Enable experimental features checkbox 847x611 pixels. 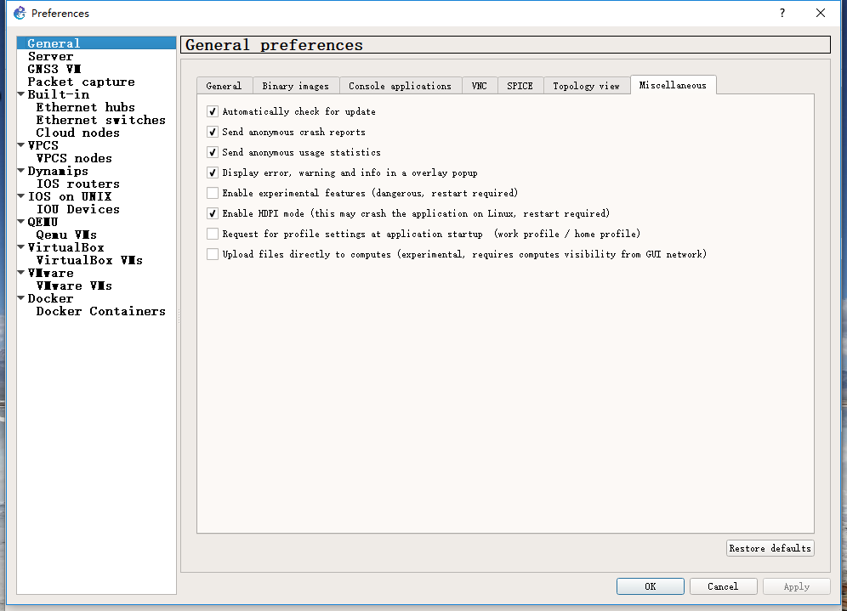tap(213, 193)
